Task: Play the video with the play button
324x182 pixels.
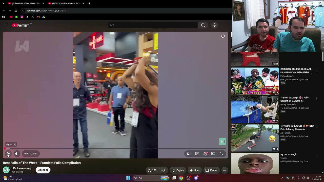Action: pyautogui.click(x=8, y=154)
